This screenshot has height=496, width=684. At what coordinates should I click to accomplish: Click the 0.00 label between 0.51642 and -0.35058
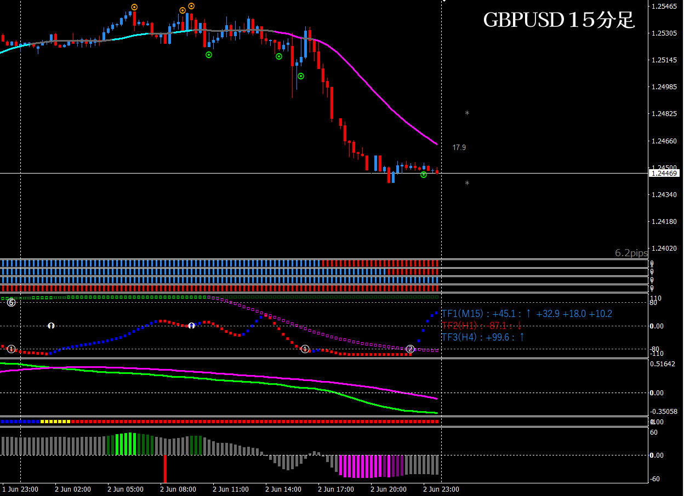657,393
